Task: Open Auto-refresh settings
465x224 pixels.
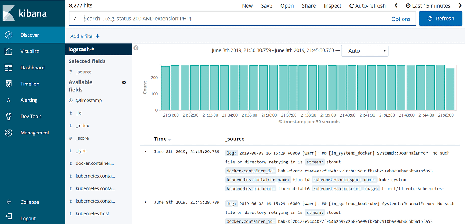Action: click(x=368, y=5)
